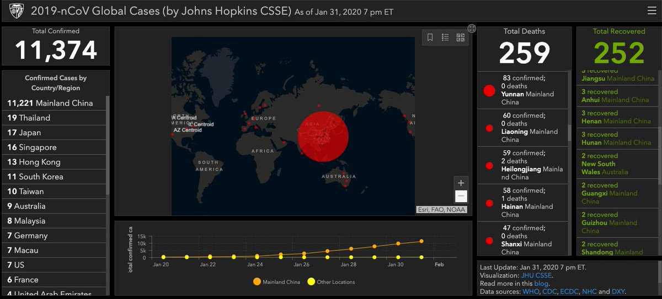The height and width of the screenshot is (299, 662).
Task: Click the Johns Hopkins shield logo
Action: click(x=17, y=11)
